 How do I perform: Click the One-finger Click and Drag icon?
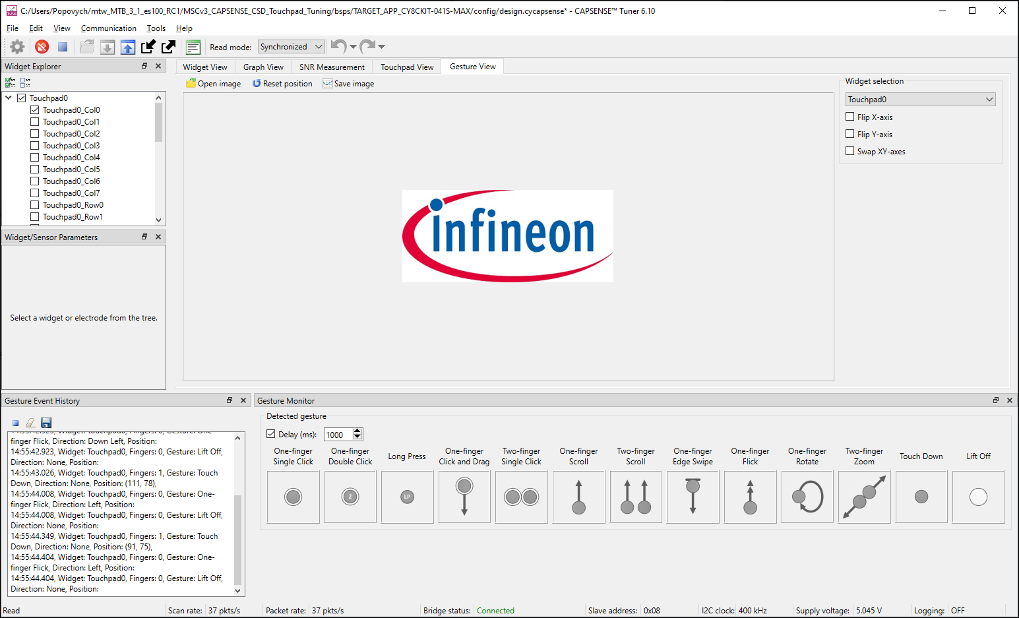(464, 497)
